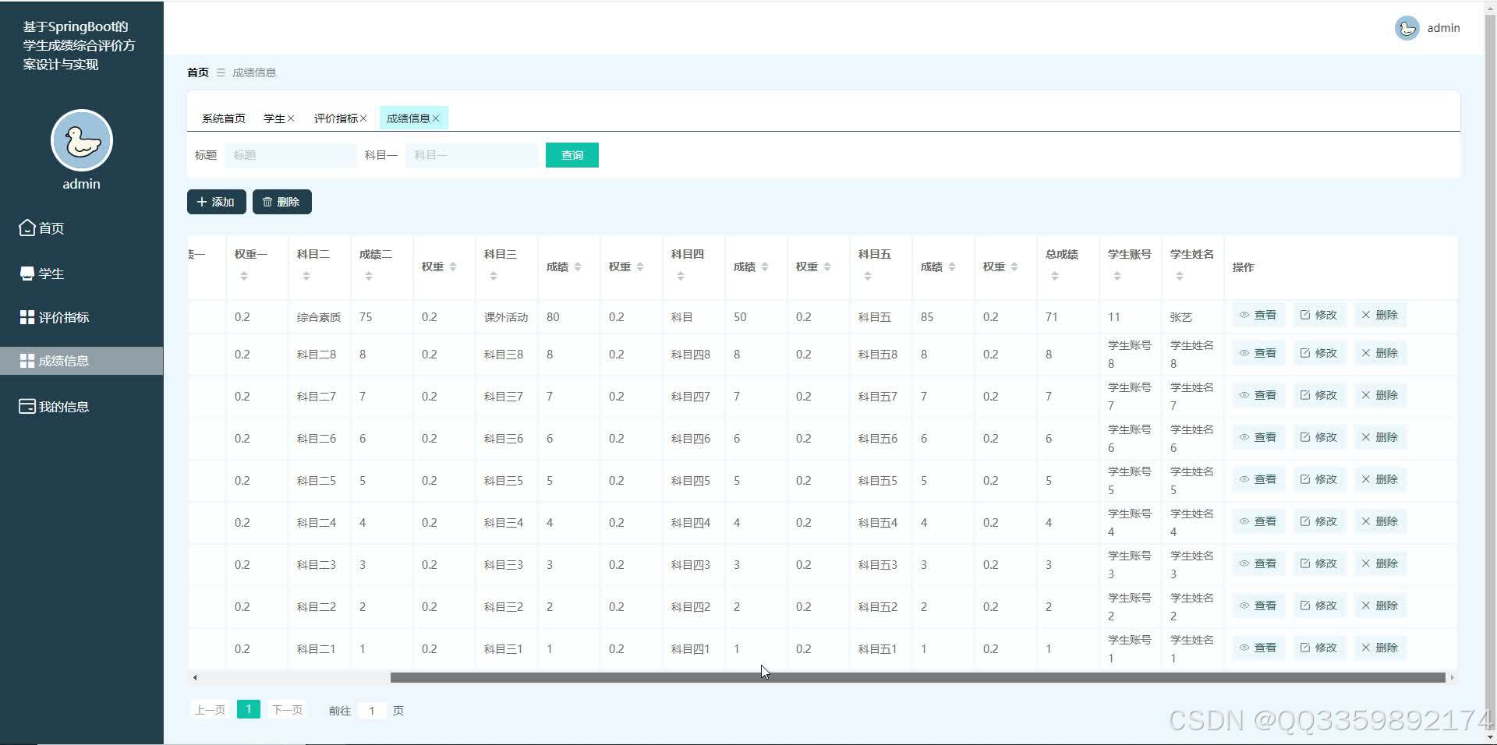
Task: Delete the 学生姓名6 row
Action: point(1379,437)
